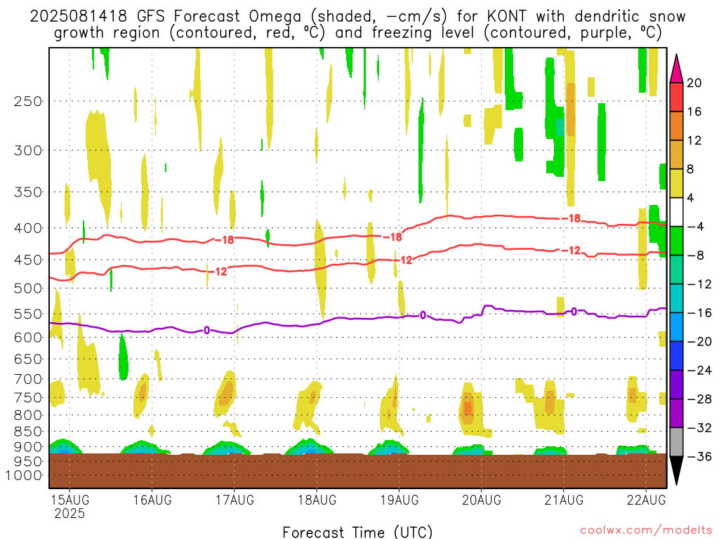Click the 500 pressure level label

pos(28,288)
